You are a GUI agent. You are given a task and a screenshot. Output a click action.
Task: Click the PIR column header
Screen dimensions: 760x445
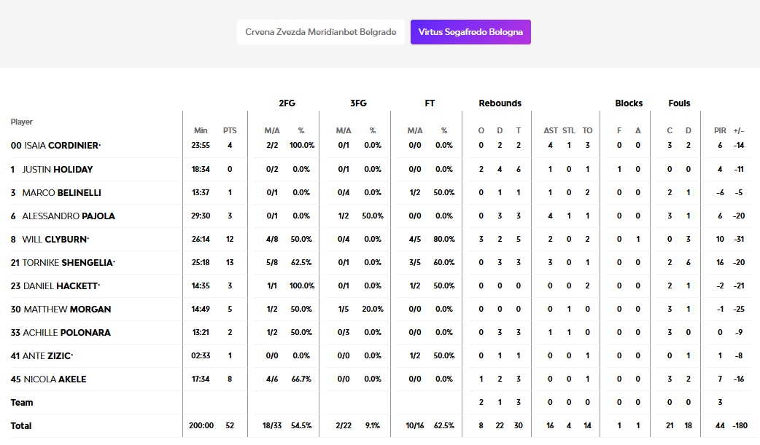click(720, 130)
